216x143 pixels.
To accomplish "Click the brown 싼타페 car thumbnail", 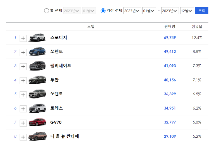I will pos(37,136).
